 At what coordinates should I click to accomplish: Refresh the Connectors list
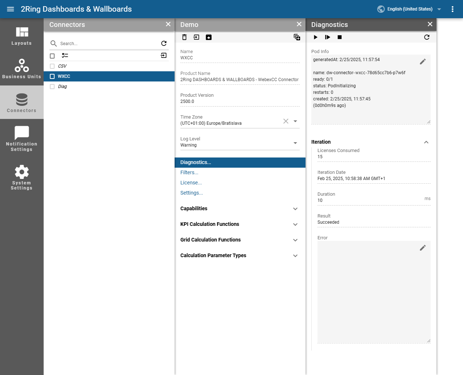[164, 43]
